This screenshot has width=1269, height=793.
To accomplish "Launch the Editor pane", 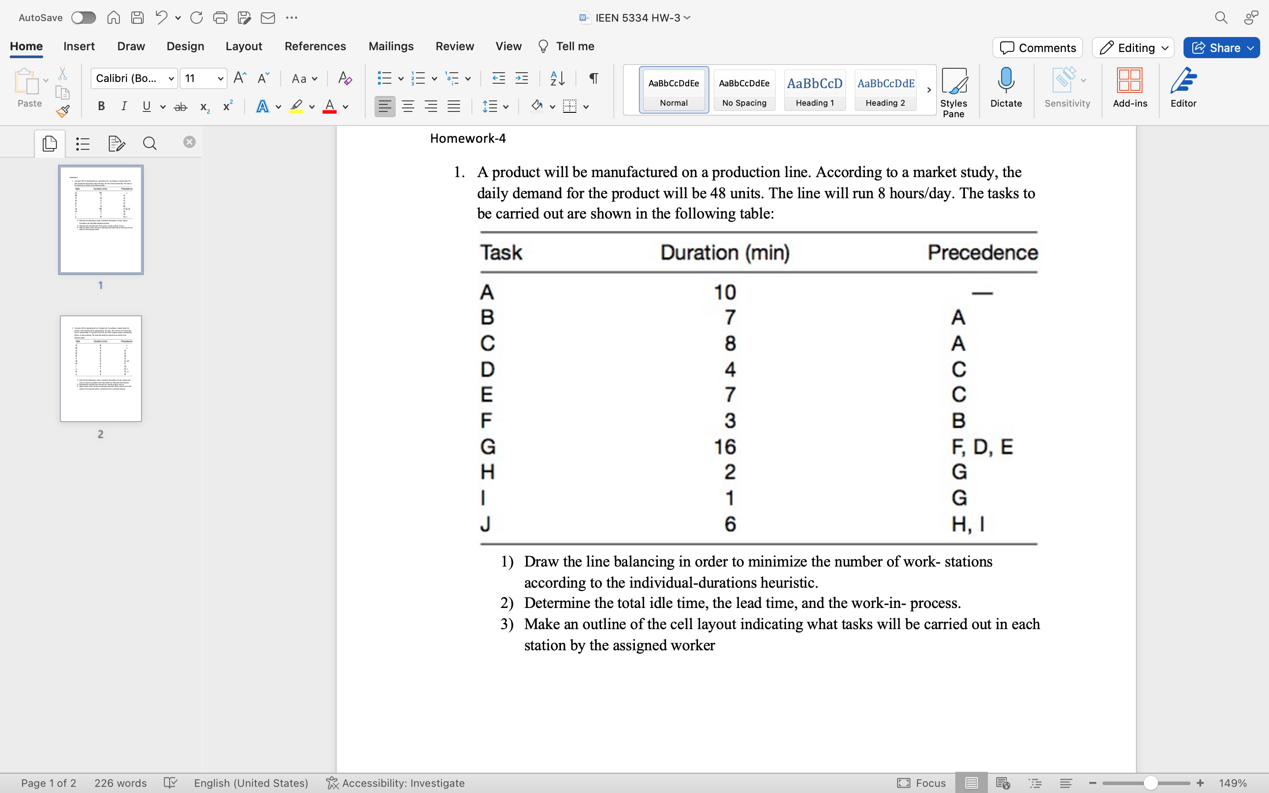I will (x=1184, y=89).
